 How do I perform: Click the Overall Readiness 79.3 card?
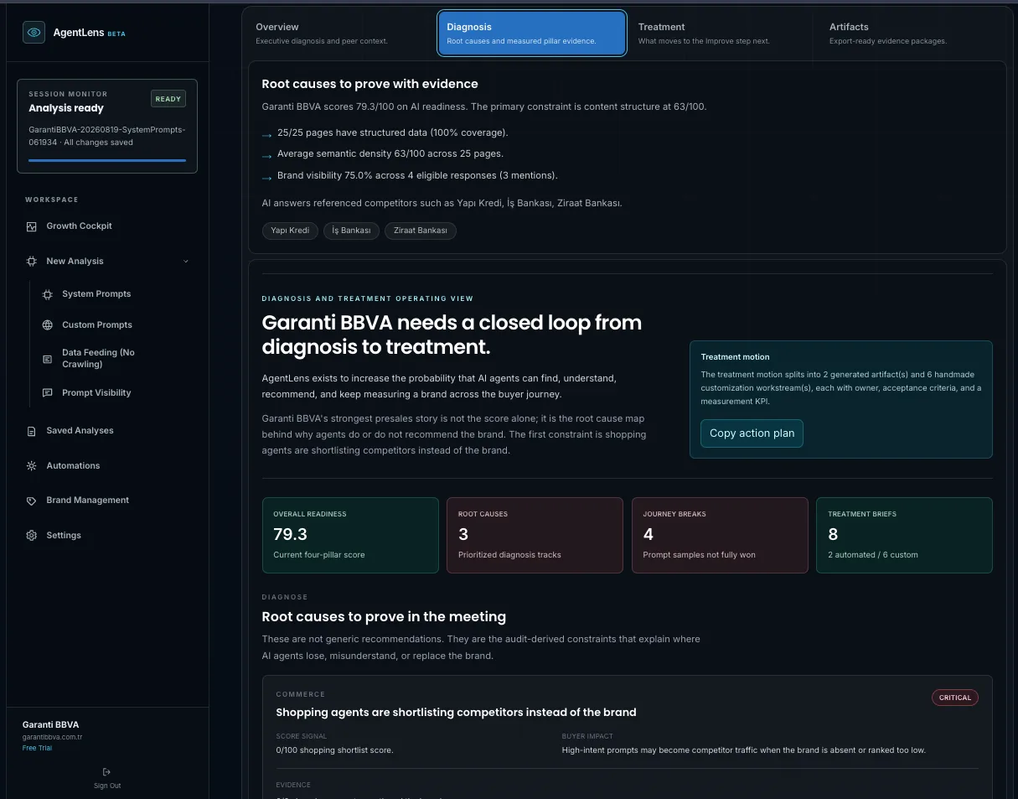(350, 536)
